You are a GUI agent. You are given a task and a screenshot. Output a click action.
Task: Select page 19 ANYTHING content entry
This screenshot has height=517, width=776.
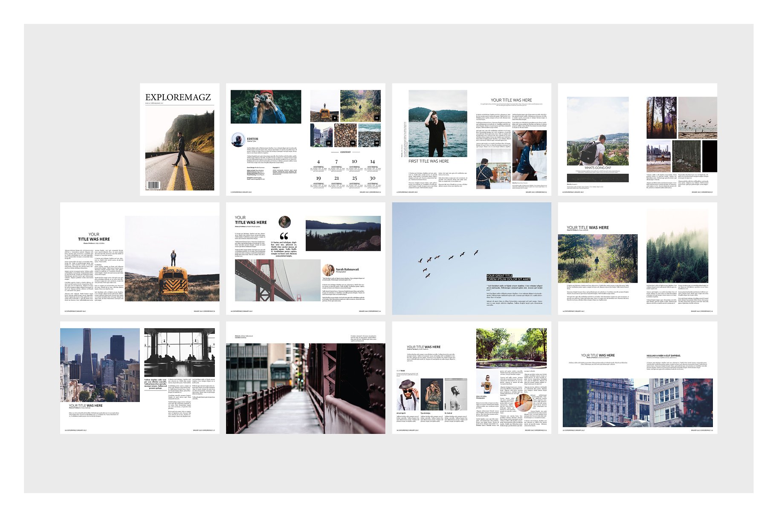pyautogui.click(x=319, y=181)
